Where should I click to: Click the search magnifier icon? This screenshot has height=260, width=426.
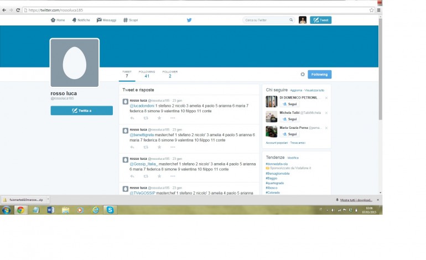tap(291, 20)
